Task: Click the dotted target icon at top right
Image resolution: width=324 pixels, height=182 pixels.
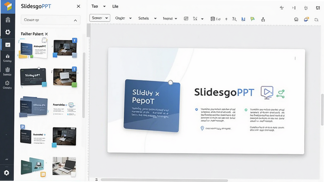Action: 306,8
